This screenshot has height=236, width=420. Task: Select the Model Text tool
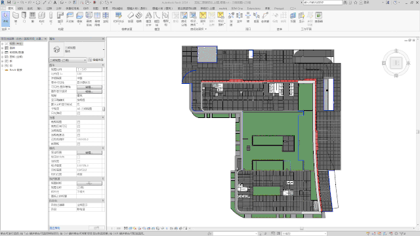[148, 19]
